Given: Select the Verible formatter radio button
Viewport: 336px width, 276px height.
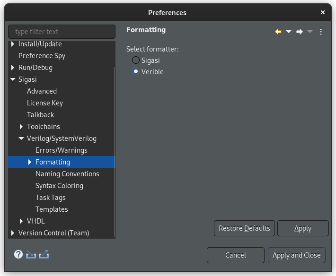Looking at the screenshot, I should pyautogui.click(x=136, y=71).
